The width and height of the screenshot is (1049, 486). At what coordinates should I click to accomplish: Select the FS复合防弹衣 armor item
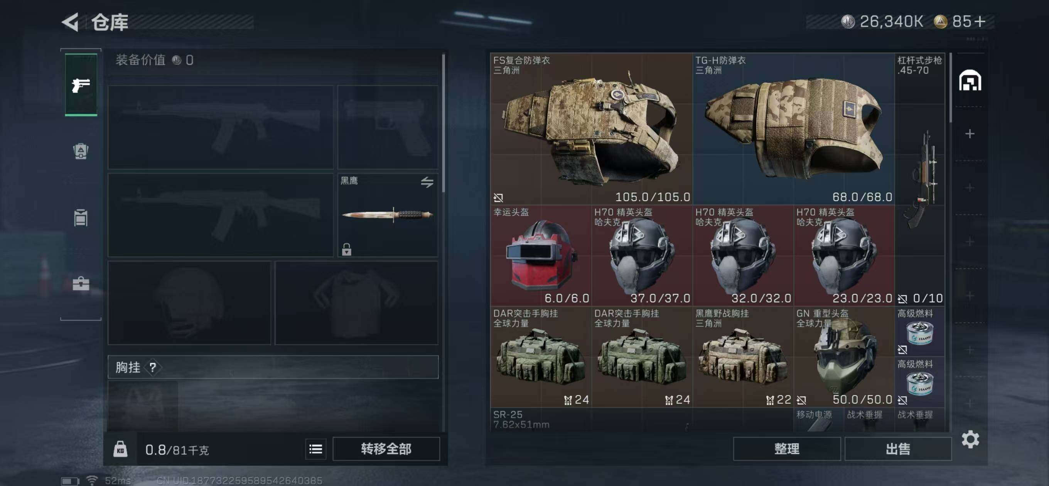[x=591, y=129]
